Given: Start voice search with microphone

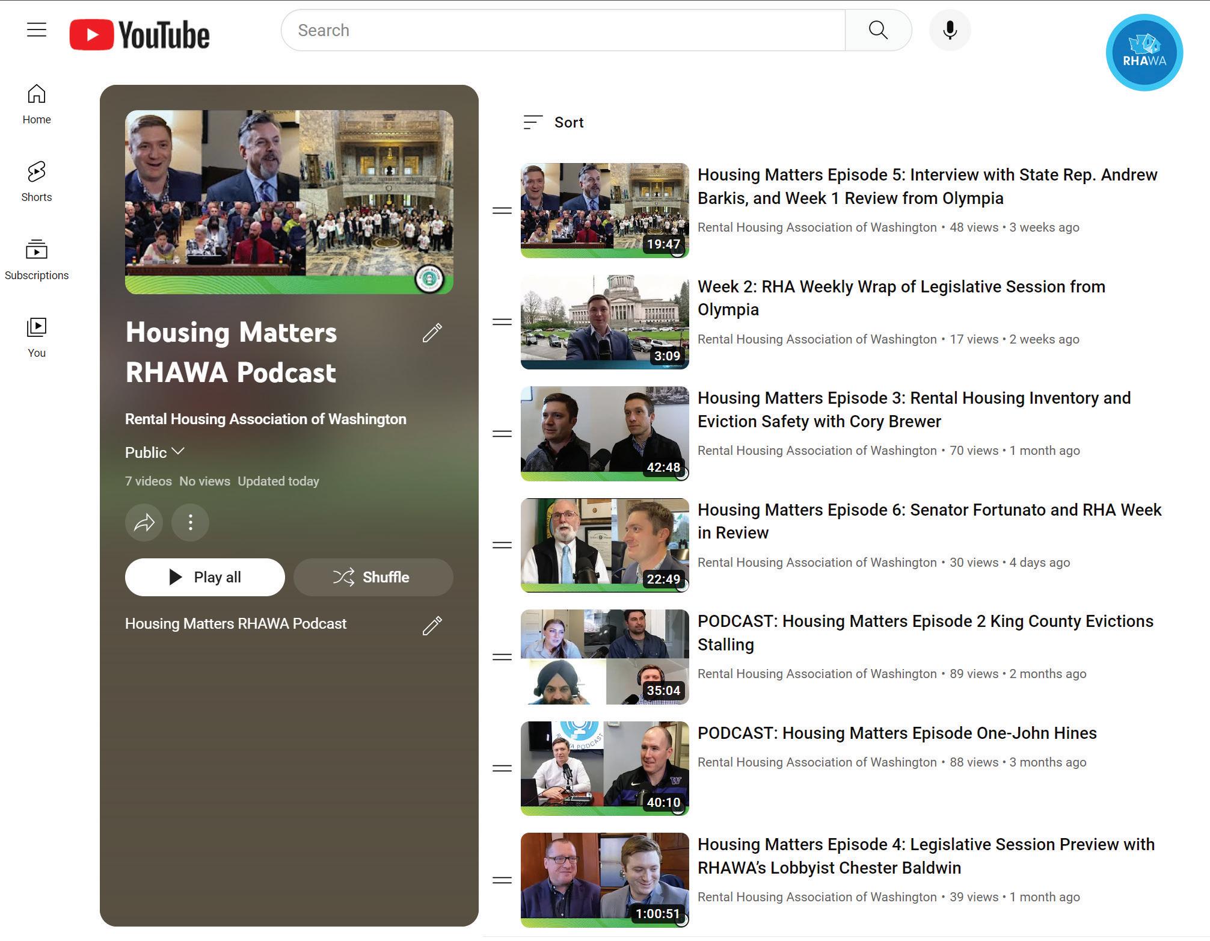Looking at the screenshot, I should (949, 30).
